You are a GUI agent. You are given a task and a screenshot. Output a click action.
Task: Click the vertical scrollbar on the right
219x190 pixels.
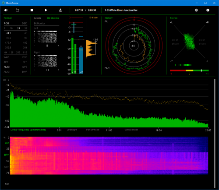point(215,133)
